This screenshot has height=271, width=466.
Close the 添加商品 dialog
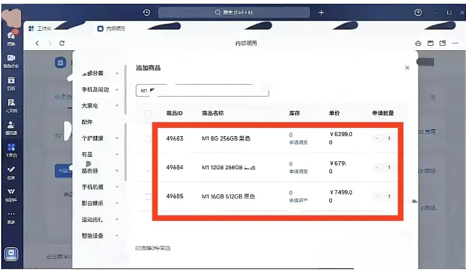pos(407,68)
